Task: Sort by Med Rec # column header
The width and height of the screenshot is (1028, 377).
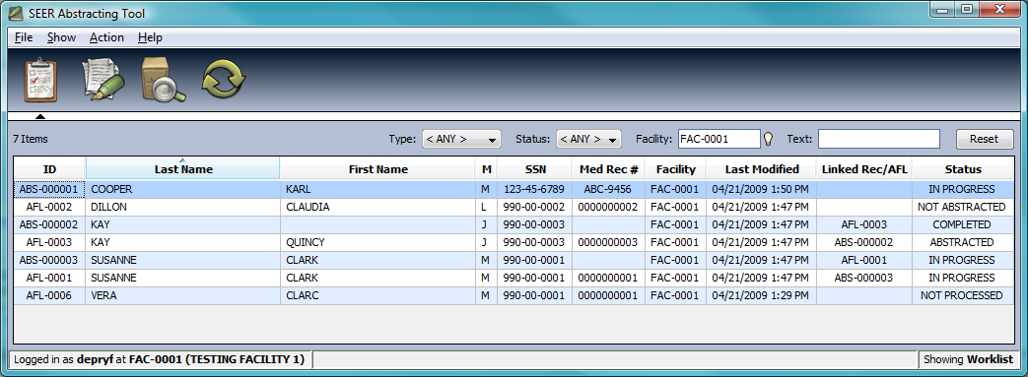Action: click(608, 169)
